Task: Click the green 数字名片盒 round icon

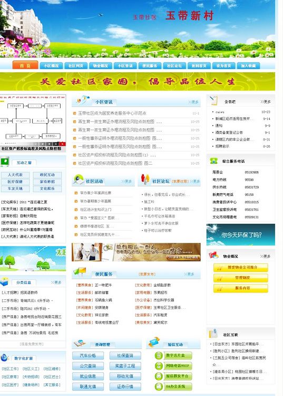Action: pyautogui.click(x=159, y=355)
